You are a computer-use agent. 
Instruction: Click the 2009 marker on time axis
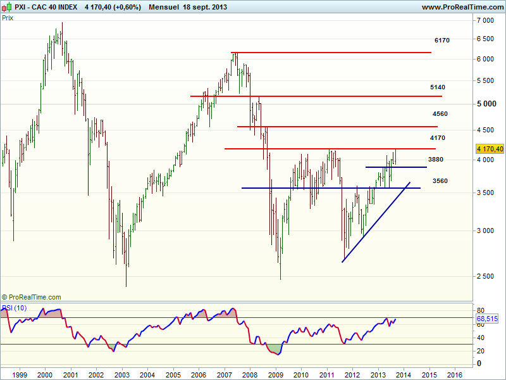coord(275,374)
